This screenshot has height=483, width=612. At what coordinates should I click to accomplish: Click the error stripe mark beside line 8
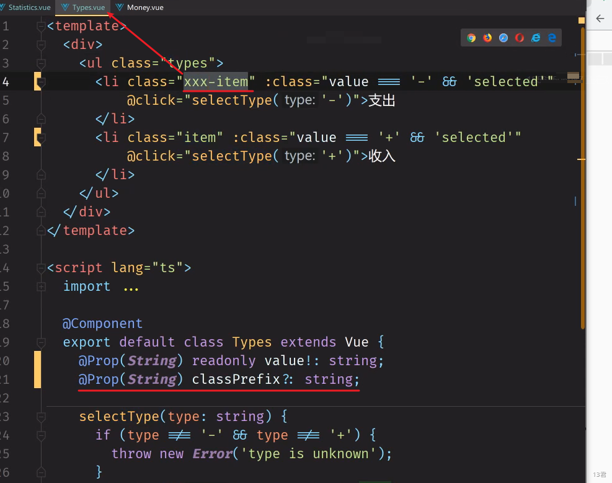581,159
